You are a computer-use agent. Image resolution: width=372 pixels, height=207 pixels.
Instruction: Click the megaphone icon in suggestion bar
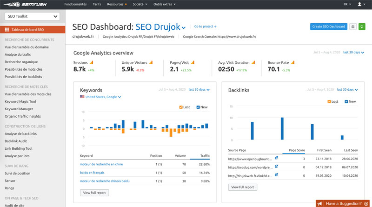(320, 204)
